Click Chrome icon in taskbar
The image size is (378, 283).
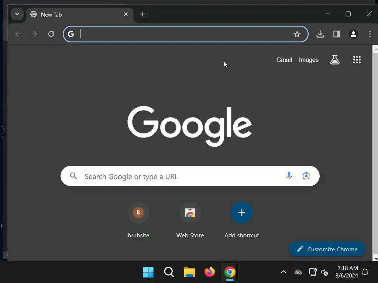pos(230,272)
